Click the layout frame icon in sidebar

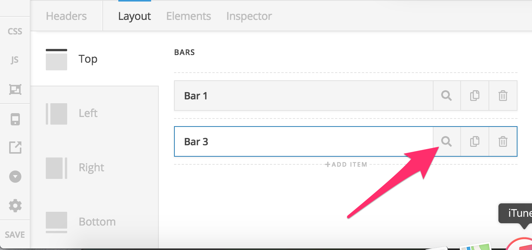15,89
